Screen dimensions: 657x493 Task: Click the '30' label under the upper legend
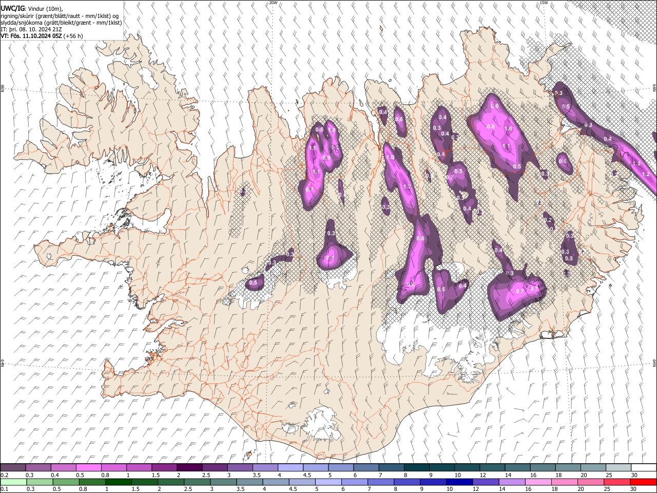pos(634,475)
